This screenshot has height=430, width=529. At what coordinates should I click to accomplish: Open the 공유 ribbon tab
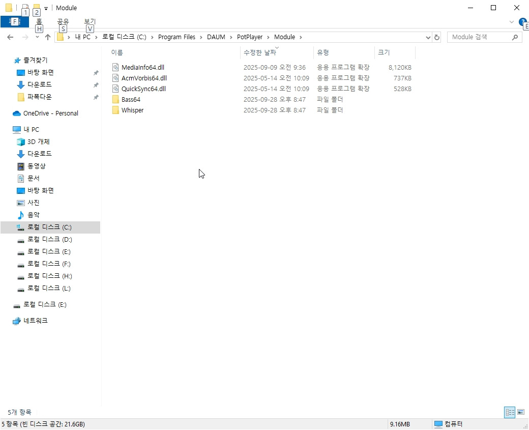click(63, 21)
